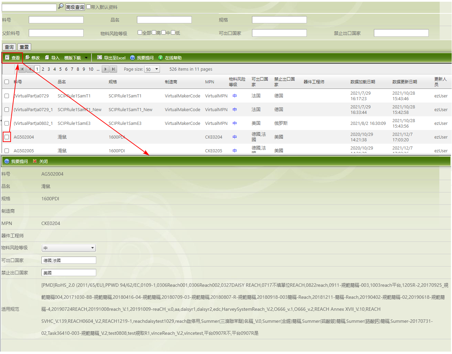
Task: Go to the next page of results
Action: [x=105, y=69]
